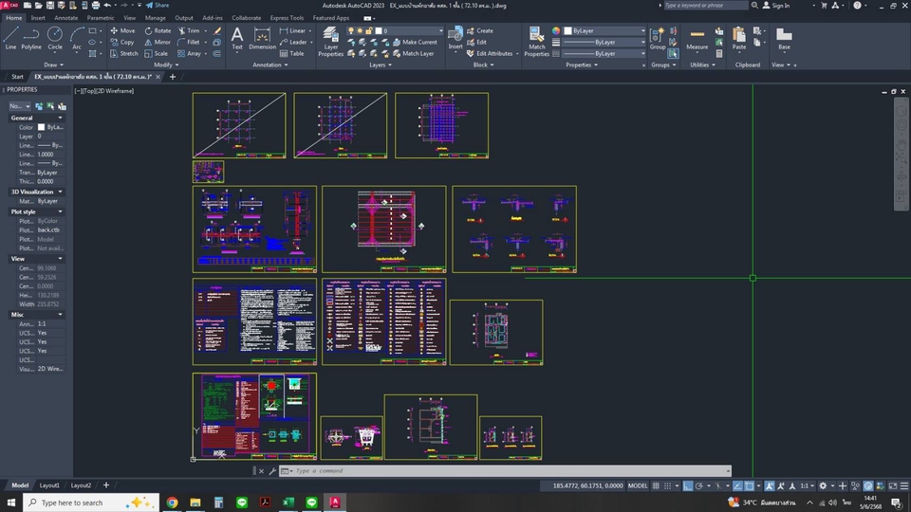Toggle object snap tracking
The image size is (911, 512).
pyautogui.click(x=737, y=485)
